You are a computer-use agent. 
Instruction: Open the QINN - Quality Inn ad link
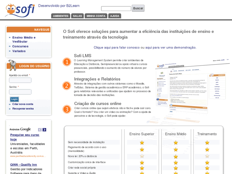24,165
